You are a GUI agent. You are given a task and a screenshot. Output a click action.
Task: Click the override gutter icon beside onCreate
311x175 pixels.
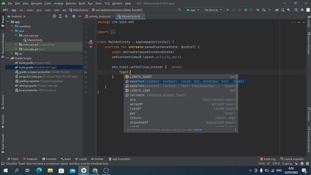point(91,47)
